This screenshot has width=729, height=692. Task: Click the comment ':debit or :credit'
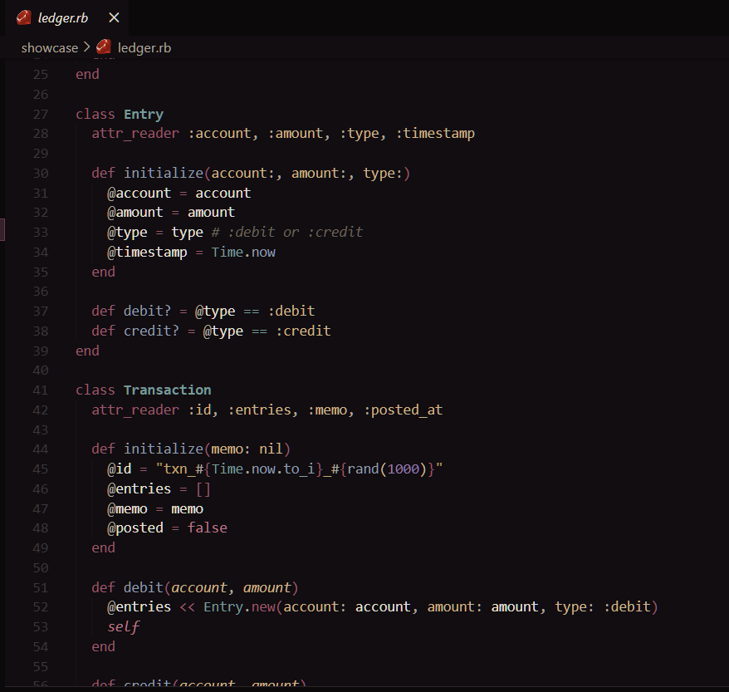[x=286, y=232]
